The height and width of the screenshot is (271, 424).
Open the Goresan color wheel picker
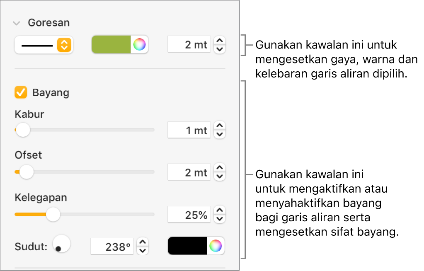pyautogui.click(x=140, y=45)
